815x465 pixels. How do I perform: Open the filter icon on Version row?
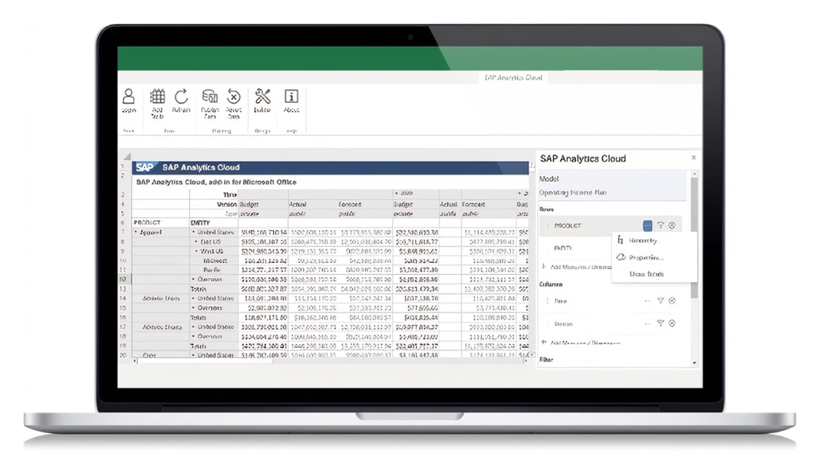tap(661, 323)
